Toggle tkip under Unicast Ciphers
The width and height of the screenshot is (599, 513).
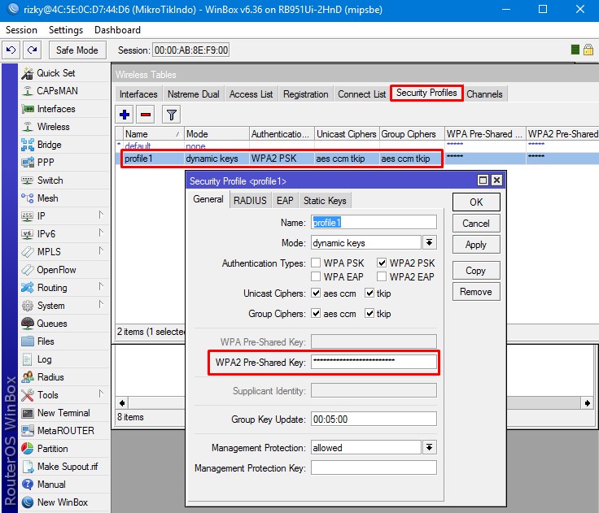(x=369, y=293)
